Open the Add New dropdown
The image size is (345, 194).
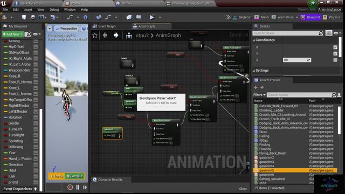12,34
